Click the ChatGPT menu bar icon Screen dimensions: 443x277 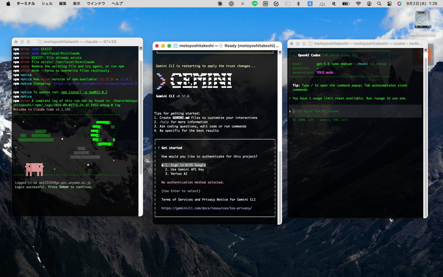click(x=231, y=3)
